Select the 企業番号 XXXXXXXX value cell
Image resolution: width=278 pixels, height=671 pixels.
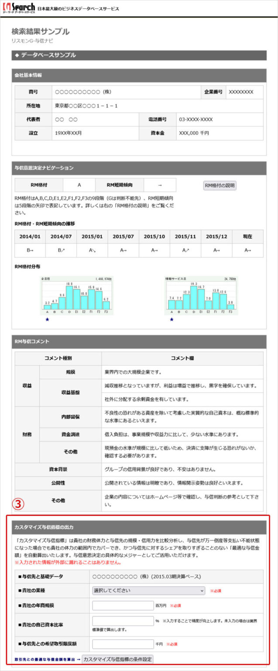click(241, 92)
